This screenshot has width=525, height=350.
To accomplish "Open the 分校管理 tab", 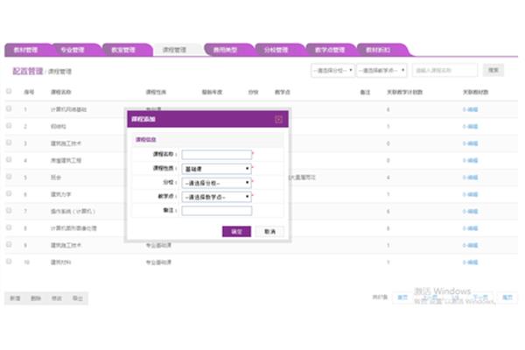I will (276, 50).
